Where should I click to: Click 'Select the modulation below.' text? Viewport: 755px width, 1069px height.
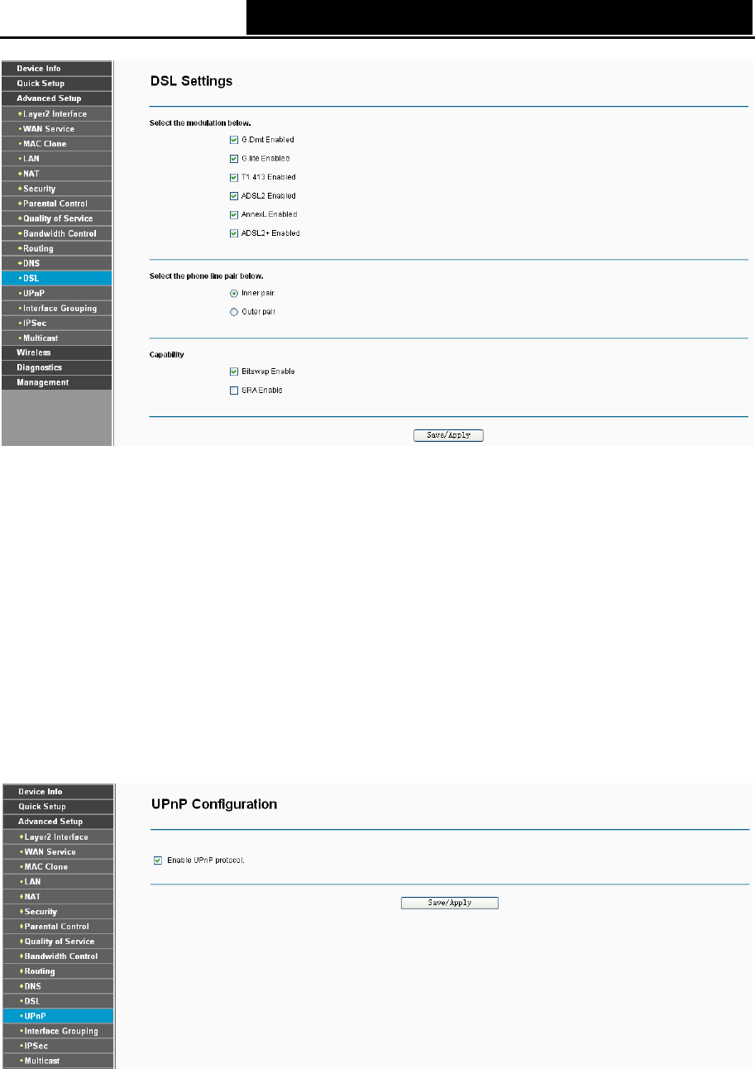[200, 123]
